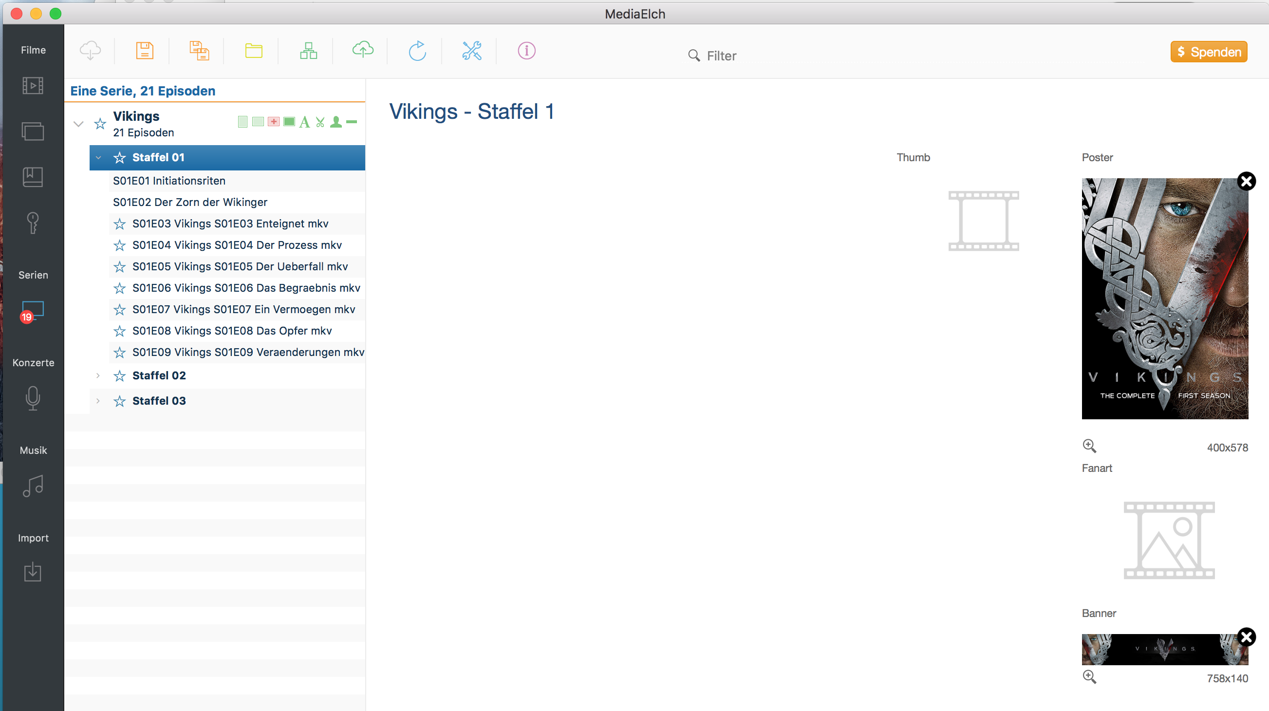1269x711 pixels.
Task: Collapse the Vikings show tree node
Action: pos(78,124)
